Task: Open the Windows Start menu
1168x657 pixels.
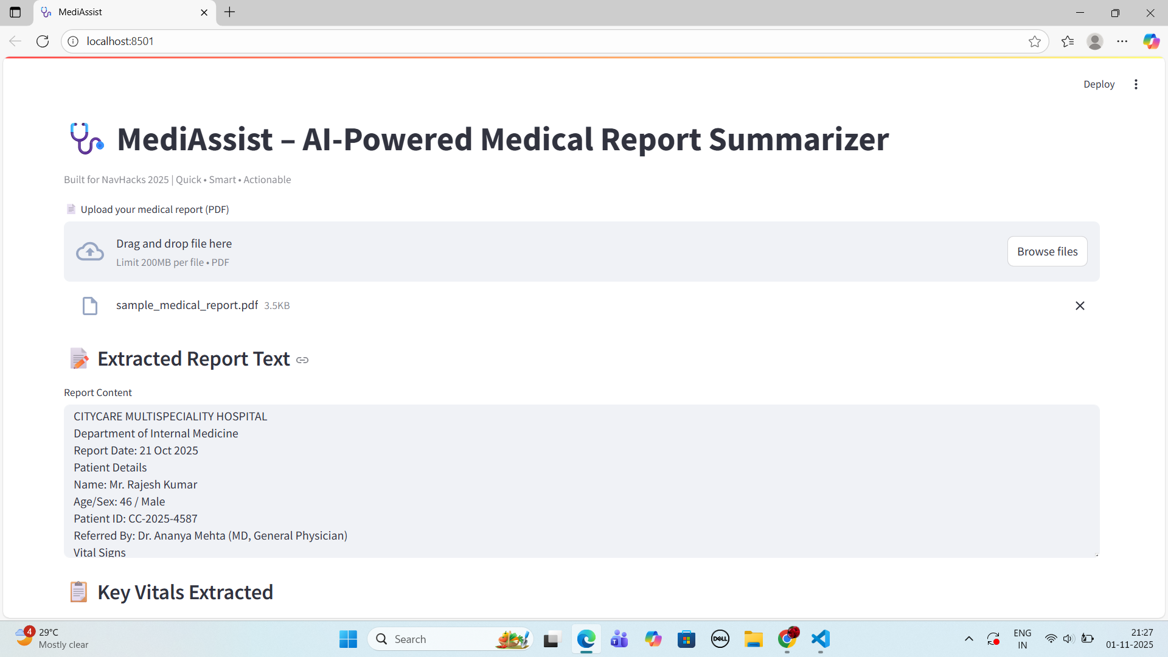Action: coord(348,639)
